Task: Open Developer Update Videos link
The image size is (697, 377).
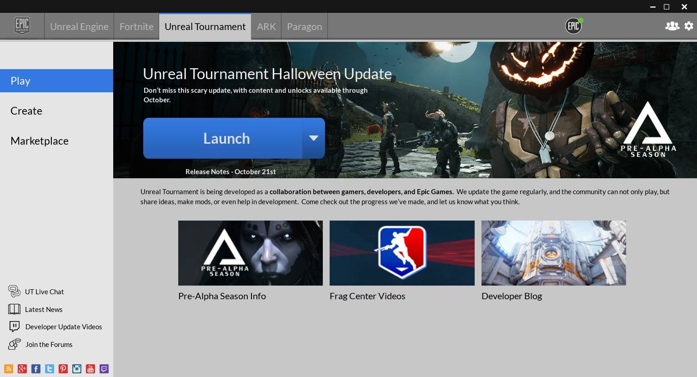Action: coord(64,327)
